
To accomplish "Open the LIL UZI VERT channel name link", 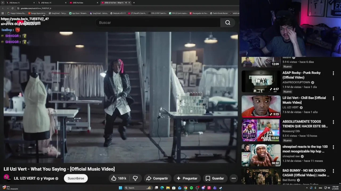I will click(x=25, y=178).
